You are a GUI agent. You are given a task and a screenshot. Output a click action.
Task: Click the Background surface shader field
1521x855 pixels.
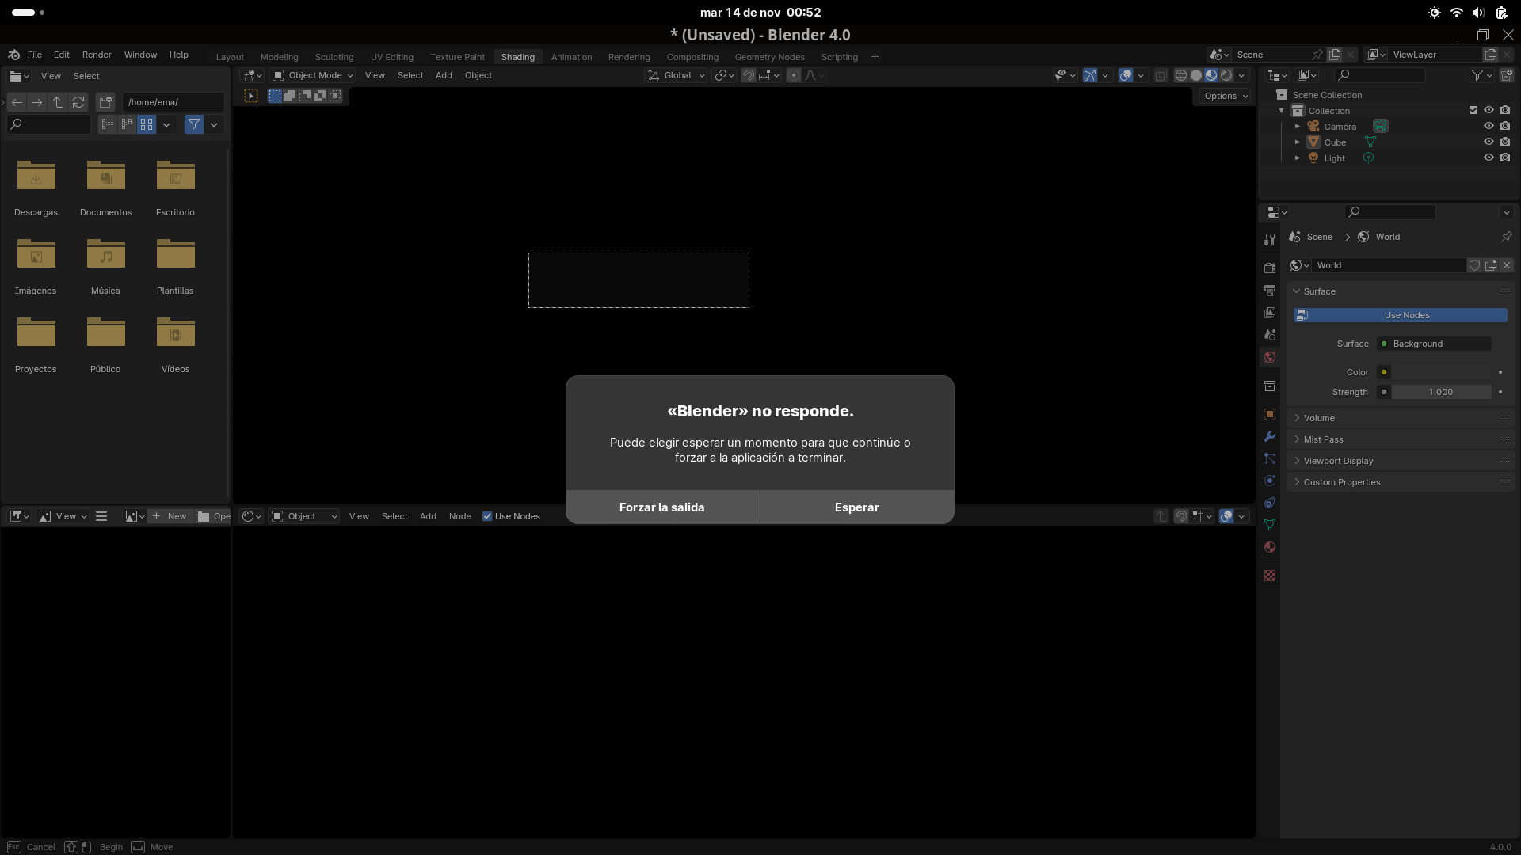coord(1434,344)
